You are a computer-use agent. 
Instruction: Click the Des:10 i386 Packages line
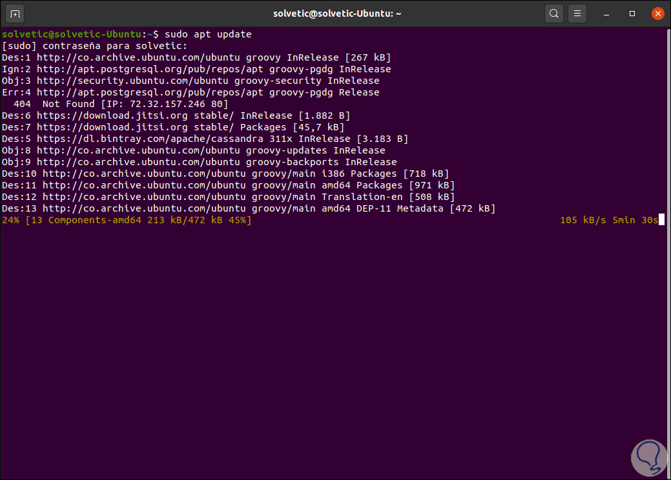pyautogui.click(x=225, y=174)
